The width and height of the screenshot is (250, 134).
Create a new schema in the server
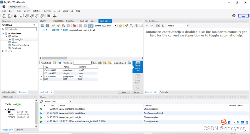[x=22, y=16]
